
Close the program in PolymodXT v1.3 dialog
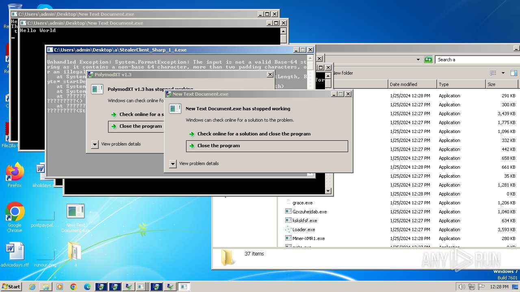(x=136, y=127)
